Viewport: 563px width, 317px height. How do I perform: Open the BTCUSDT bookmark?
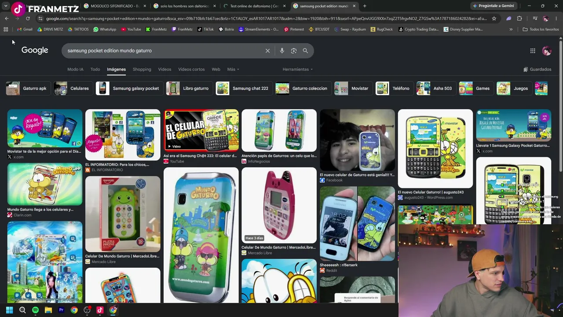tap(319, 29)
